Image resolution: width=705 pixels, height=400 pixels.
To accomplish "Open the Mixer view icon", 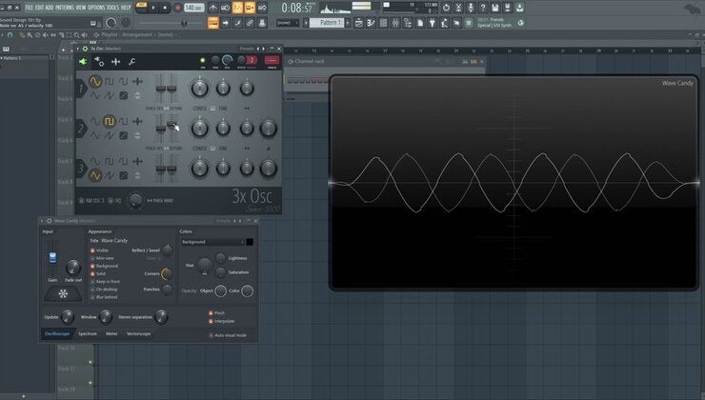I will point(395,23).
